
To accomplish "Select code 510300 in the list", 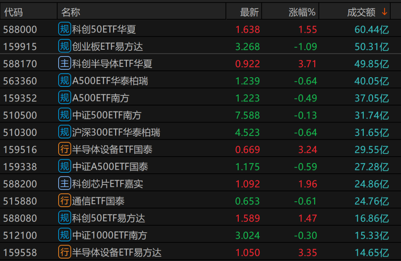I will [20, 133].
